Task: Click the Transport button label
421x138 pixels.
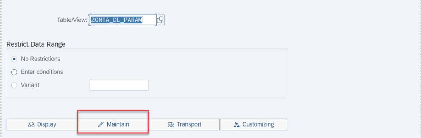Action: click(189, 124)
